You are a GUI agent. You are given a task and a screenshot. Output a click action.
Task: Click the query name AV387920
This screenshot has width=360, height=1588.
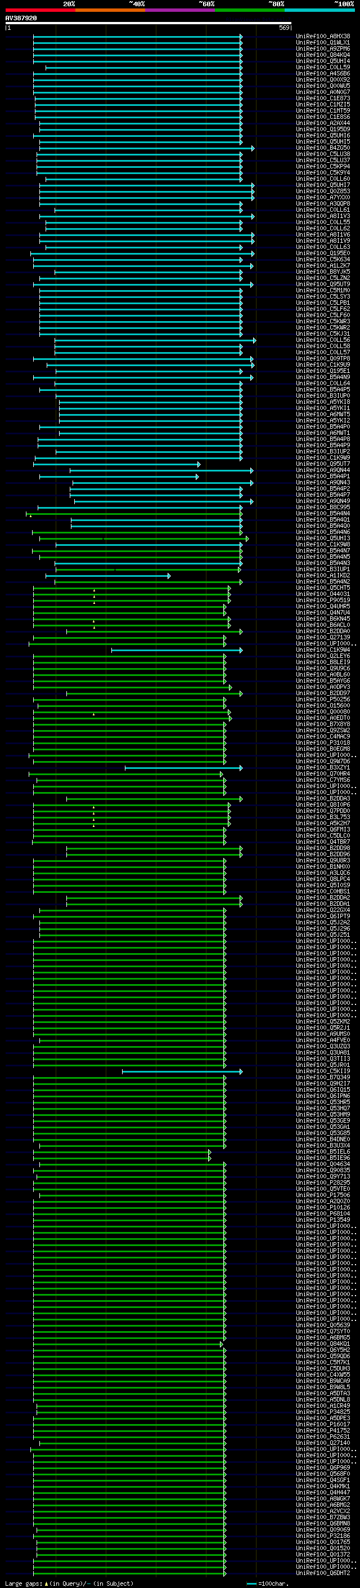21,18
